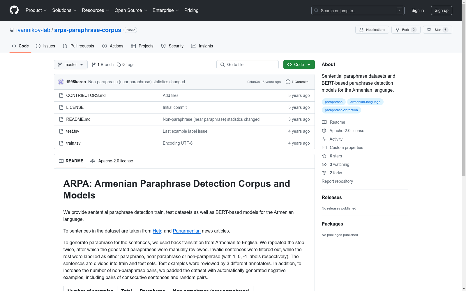Screen dimensions: 466x291
Task: Open the 'Encoding UTF-8' commit message
Action: (x=178, y=143)
